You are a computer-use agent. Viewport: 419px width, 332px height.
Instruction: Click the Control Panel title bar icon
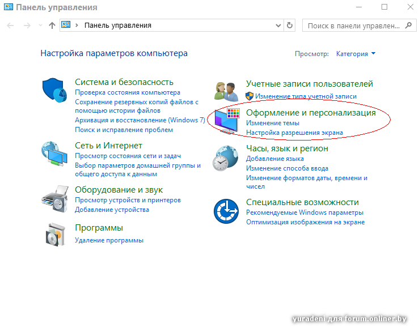click(x=9, y=7)
